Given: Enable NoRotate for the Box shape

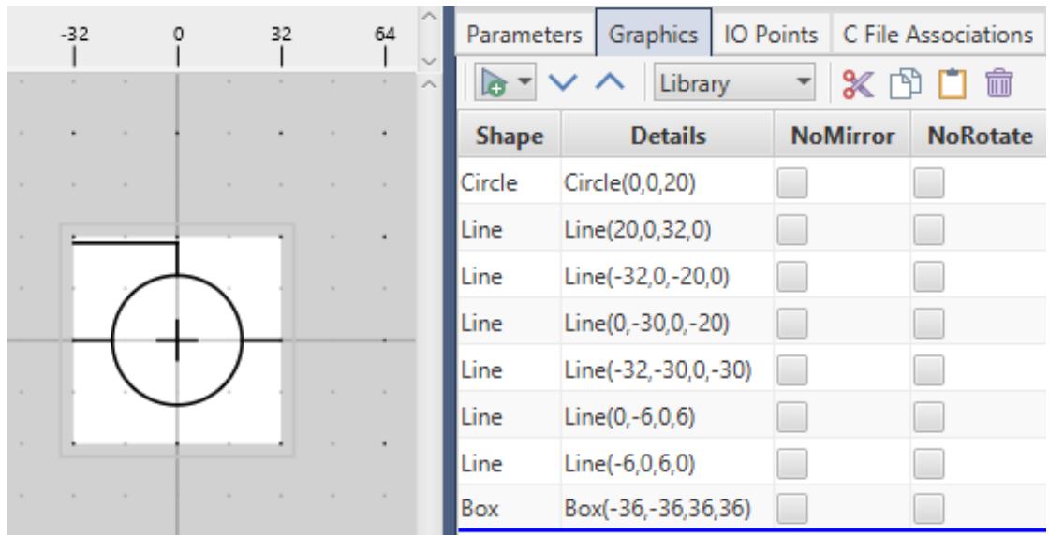Looking at the screenshot, I should 928,508.
